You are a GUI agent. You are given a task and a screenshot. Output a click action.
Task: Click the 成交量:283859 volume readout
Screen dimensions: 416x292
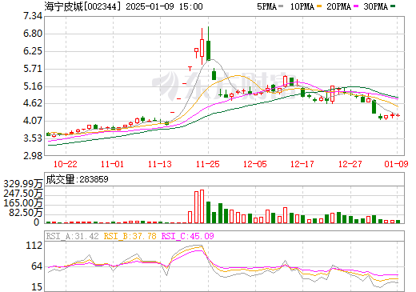click(x=77, y=179)
